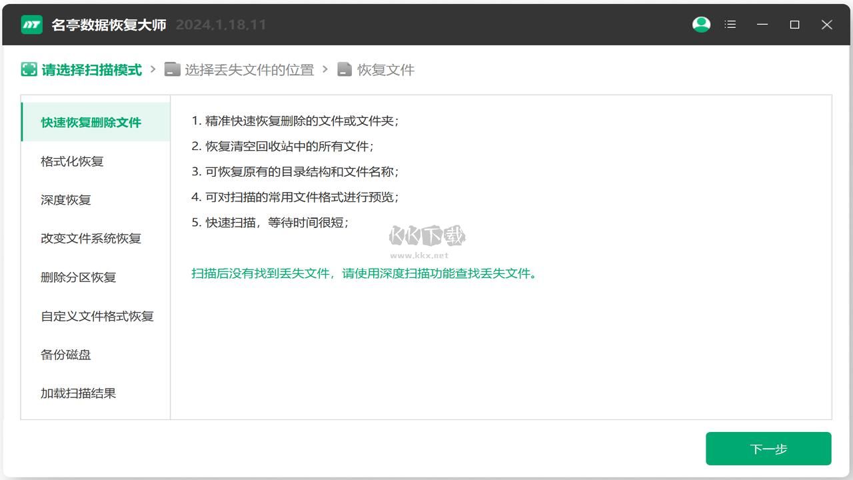Click the 名亭 logo icon in the title bar
853x480 pixels.
click(x=31, y=24)
